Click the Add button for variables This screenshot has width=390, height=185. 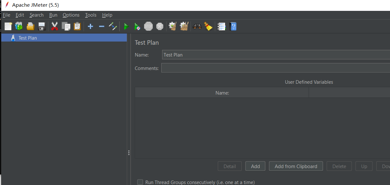256,166
